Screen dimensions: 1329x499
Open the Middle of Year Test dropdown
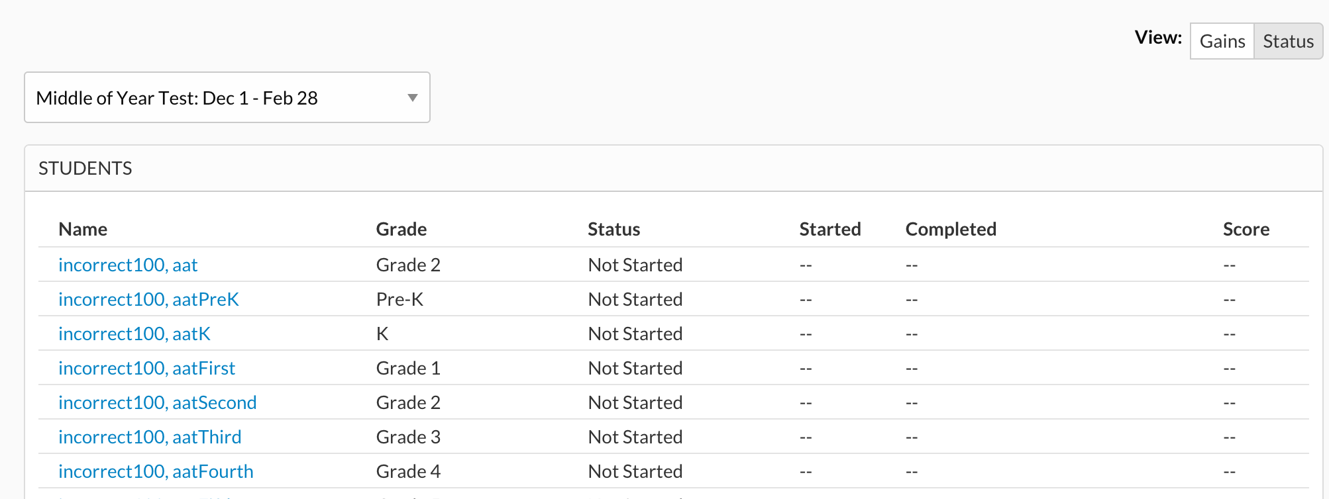227,98
